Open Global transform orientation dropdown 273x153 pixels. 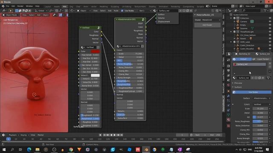tap(41, 11)
